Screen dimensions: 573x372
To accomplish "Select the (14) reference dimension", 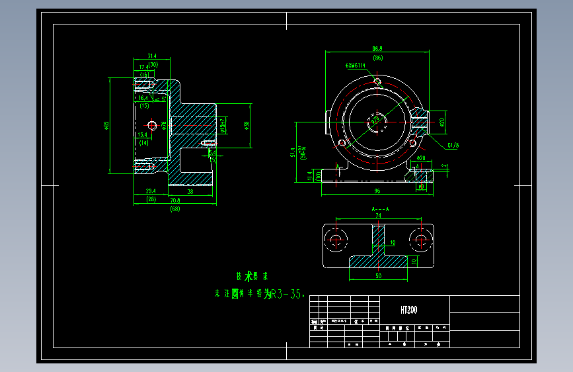I will (143, 143).
